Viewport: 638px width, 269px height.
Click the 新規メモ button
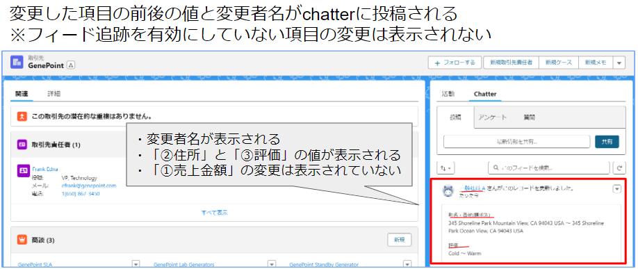[x=596, y=63]
